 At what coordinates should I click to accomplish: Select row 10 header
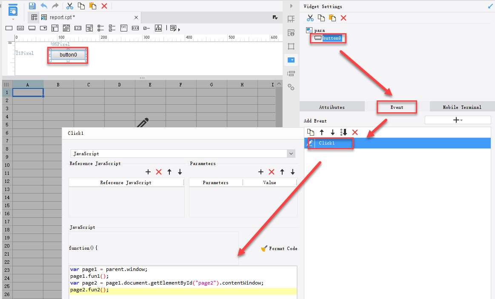click(x=7, y=165)
